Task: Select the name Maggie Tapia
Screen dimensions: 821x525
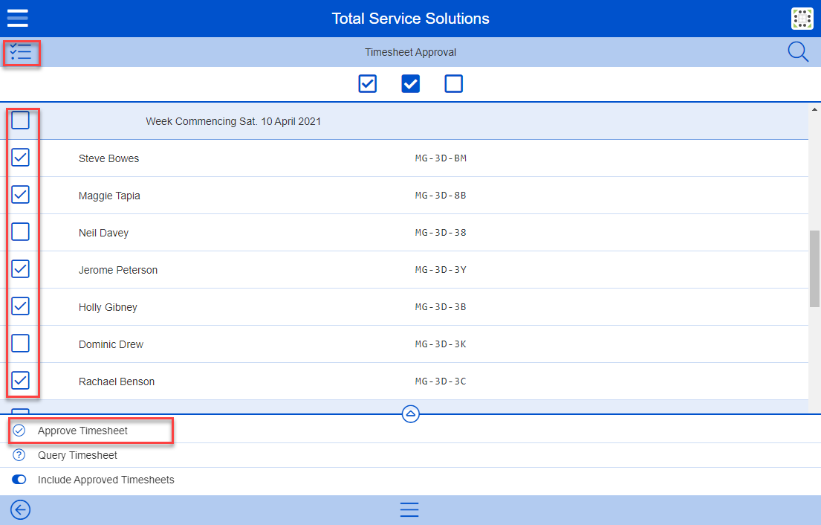Action: tap(109, 196)
